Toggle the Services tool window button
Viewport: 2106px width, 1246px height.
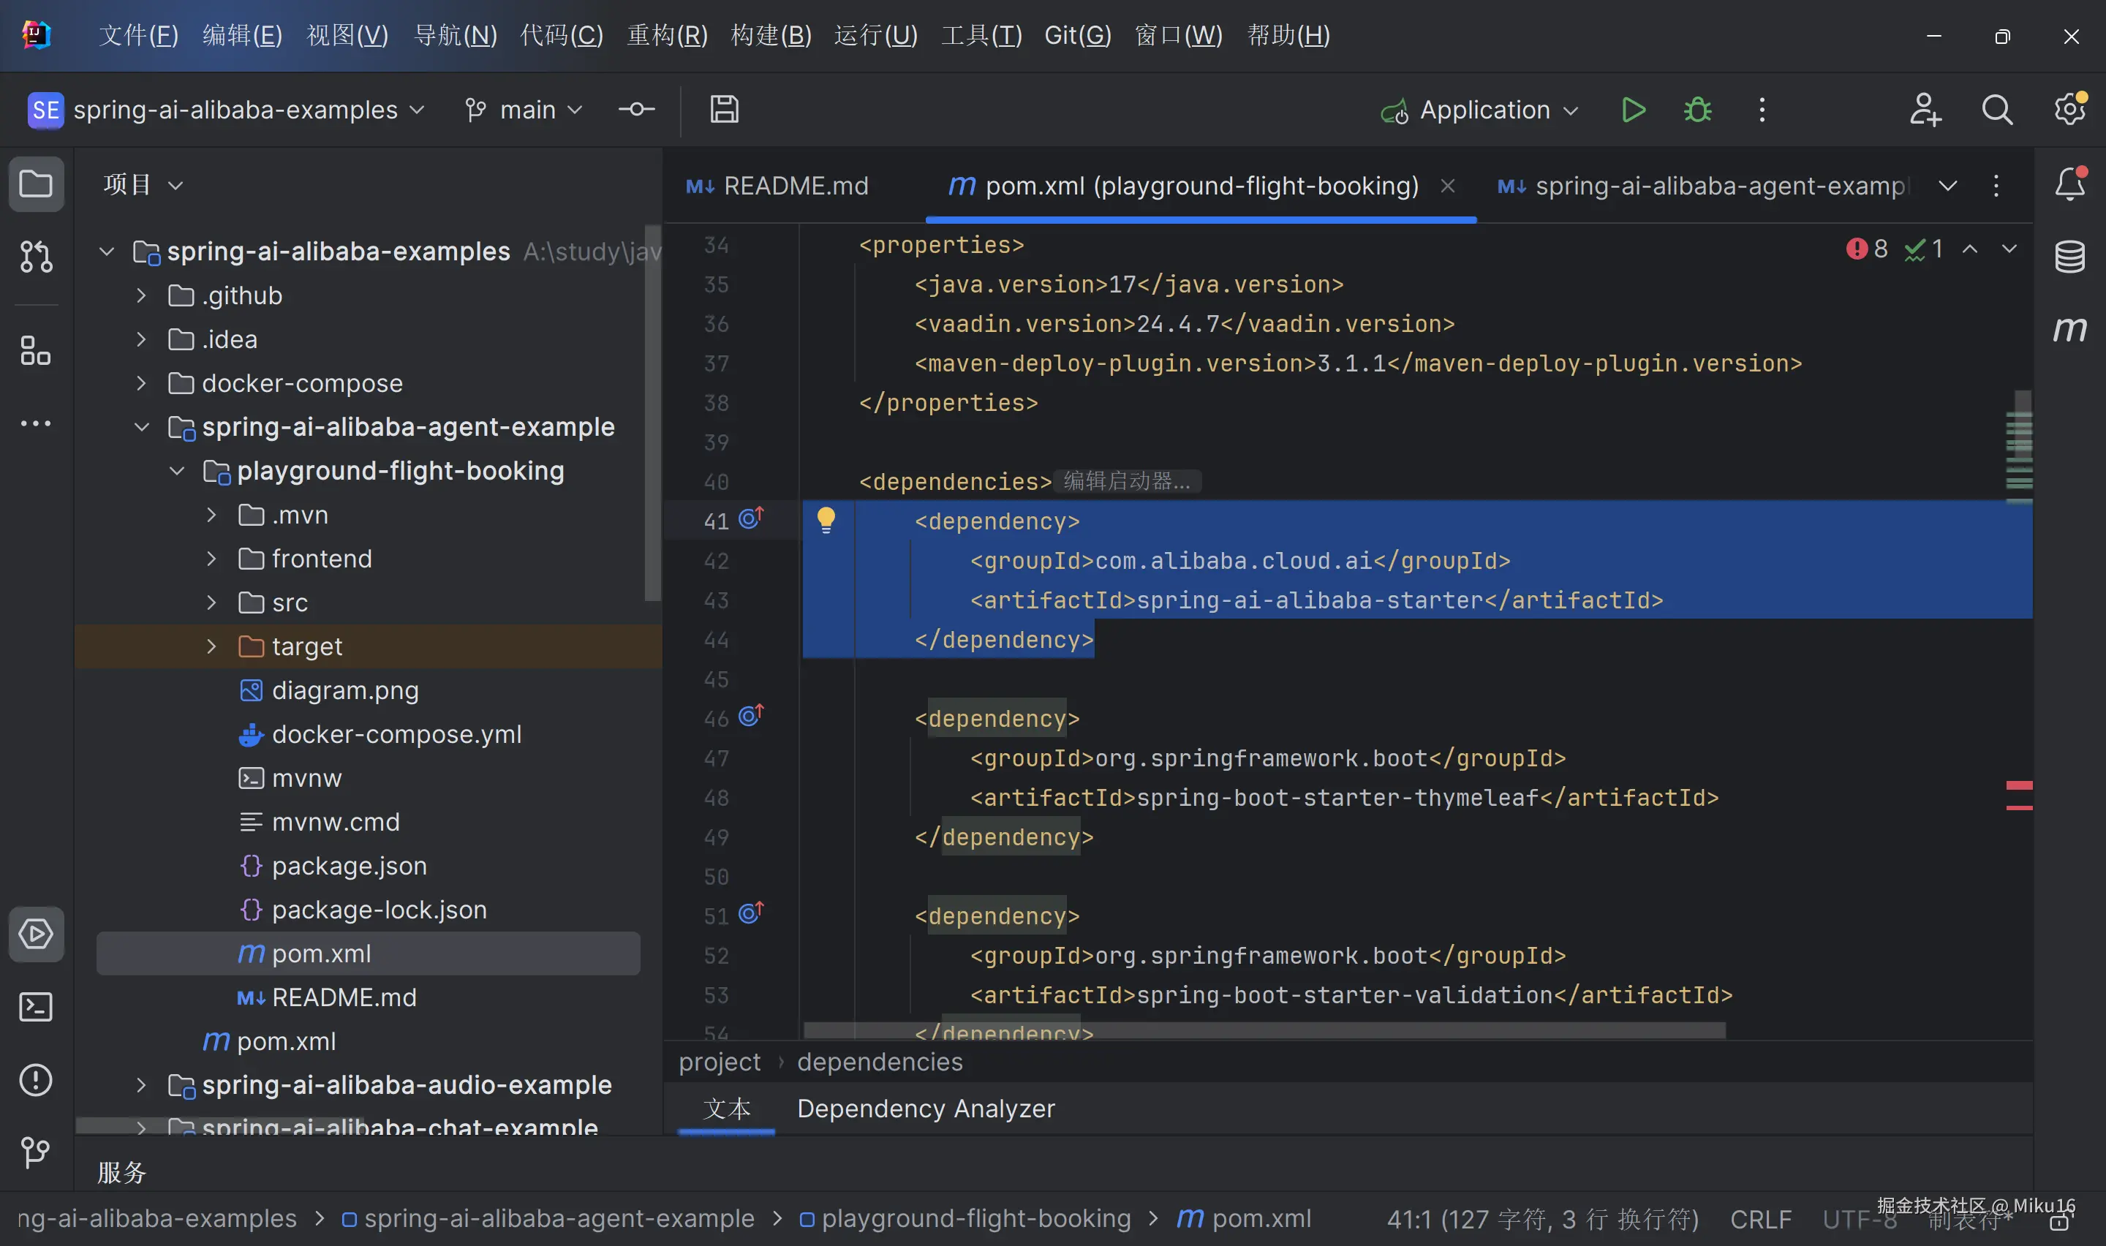pos(35,934)
